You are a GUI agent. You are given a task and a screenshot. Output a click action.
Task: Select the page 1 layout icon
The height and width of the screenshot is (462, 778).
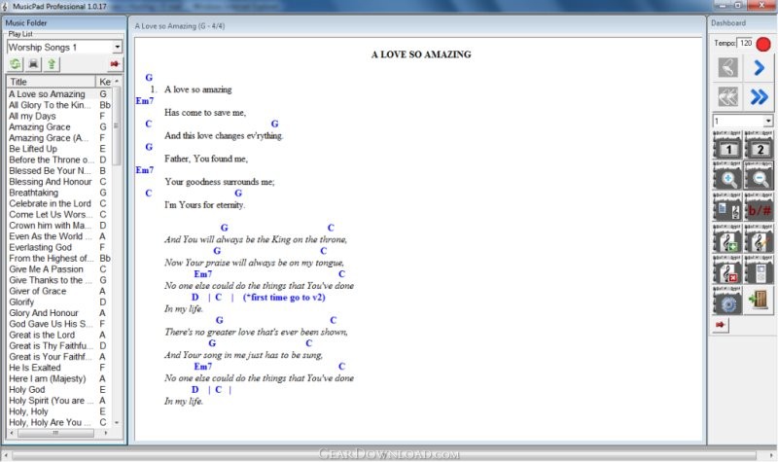pyautogui.click(x=727, y=145)
